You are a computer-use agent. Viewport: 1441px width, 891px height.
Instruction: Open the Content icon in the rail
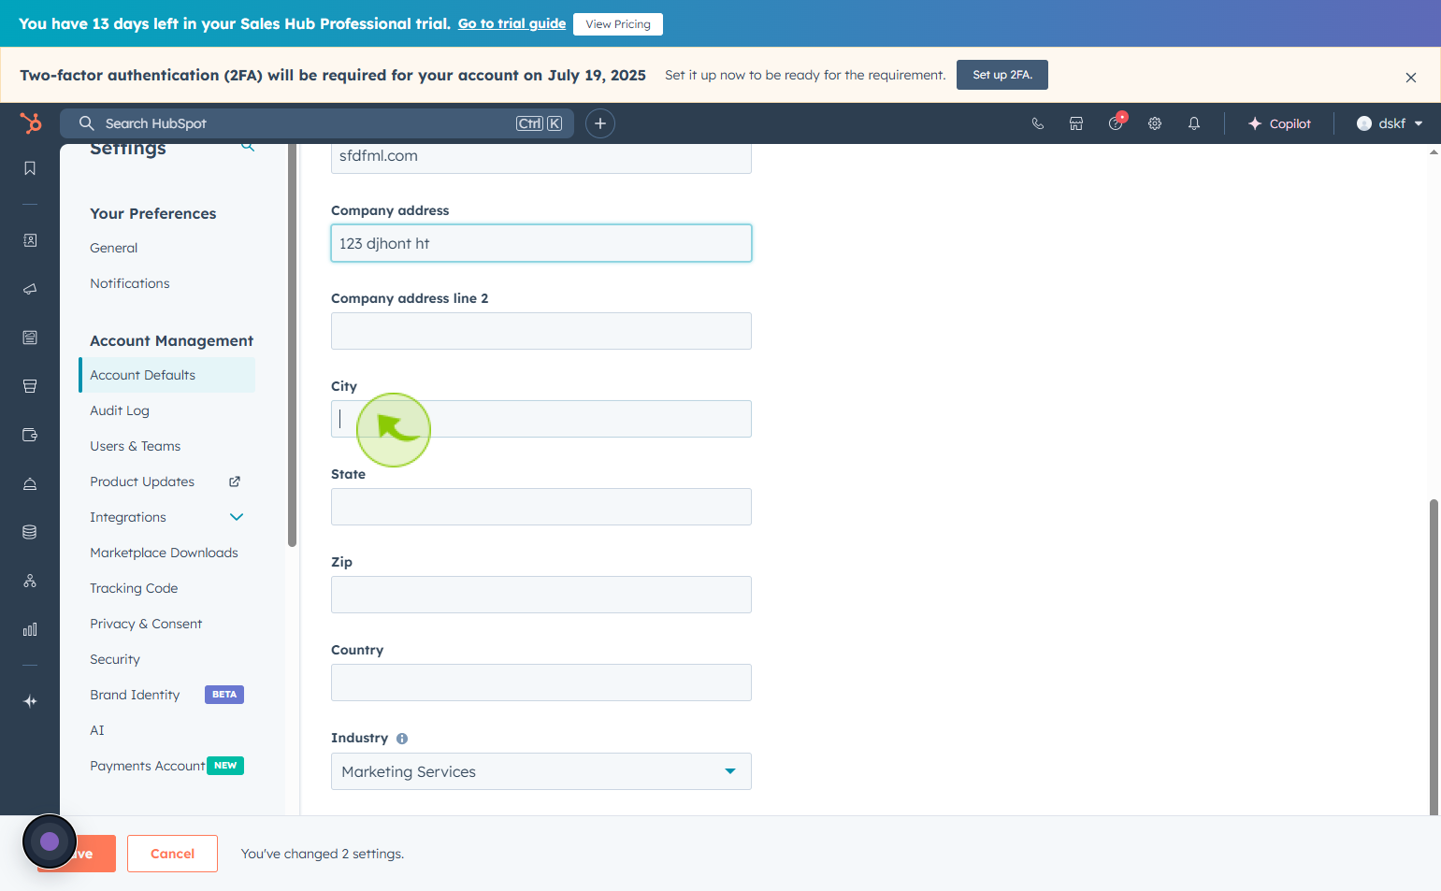(30, 338)
